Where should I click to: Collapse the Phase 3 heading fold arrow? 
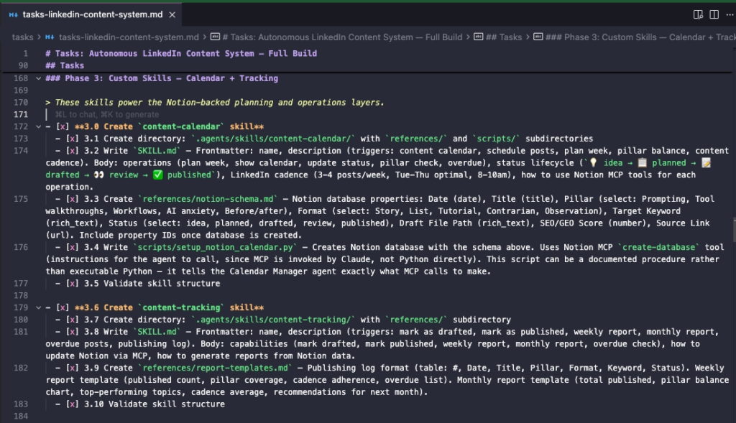coord(38,78)
